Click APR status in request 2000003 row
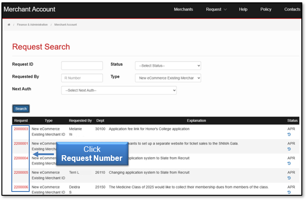This screenshot has height=200, width=307. pos(291,129)
